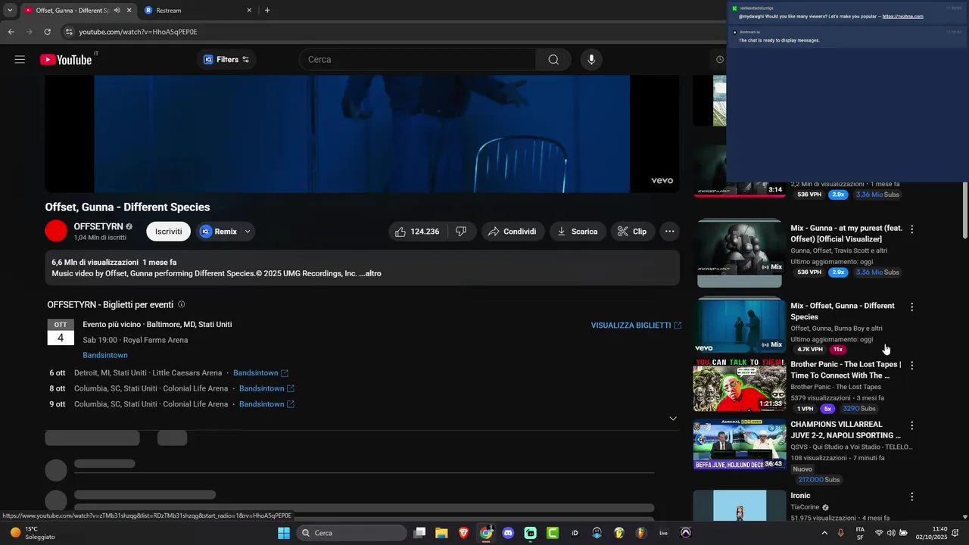Image resolution: width=969 pixels, height=545 pixels.
Task: Open volume speaker icon in system tray
Action: pos(890,533)
